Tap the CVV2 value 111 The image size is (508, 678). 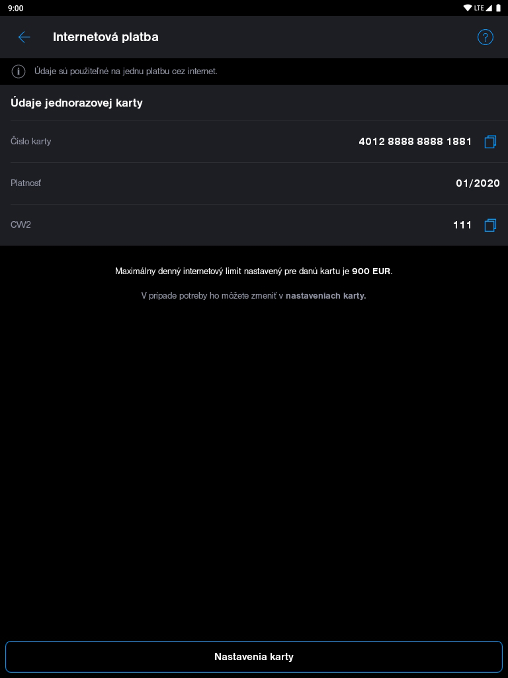(462, 225)
